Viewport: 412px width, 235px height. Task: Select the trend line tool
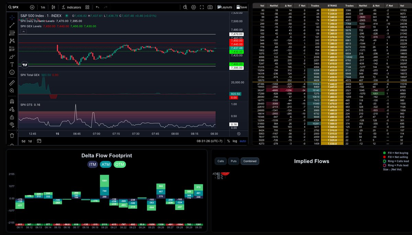(12, 25)
